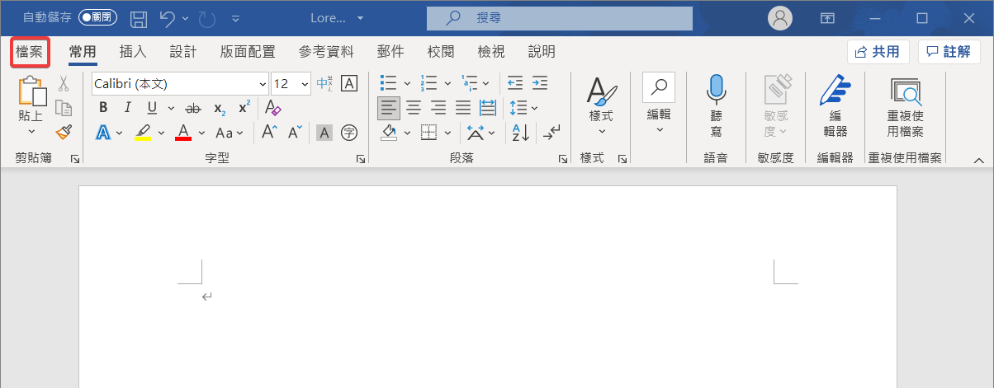This screenshot has height=388, width=994.
Task: Switch to the 插入 (Insert) tab
Action: pyautogui.click(x=133, y=52)
